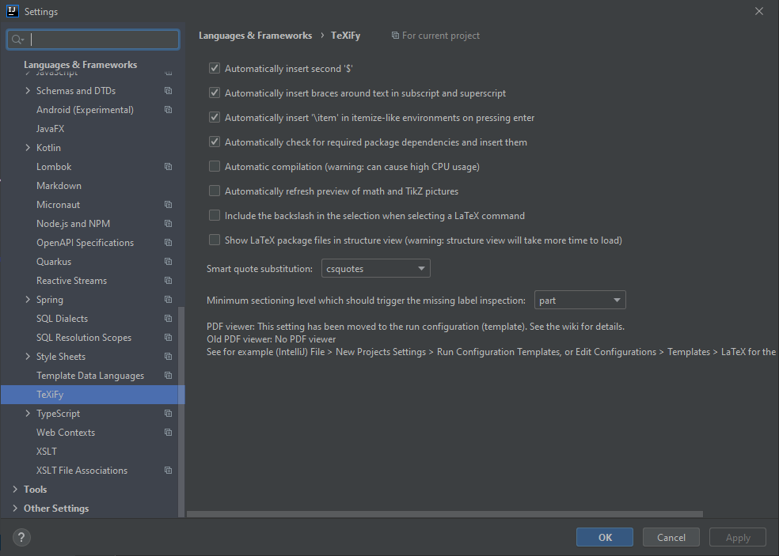
Task: Click the project-level icon next to Lombok
Action: (167, 166)
